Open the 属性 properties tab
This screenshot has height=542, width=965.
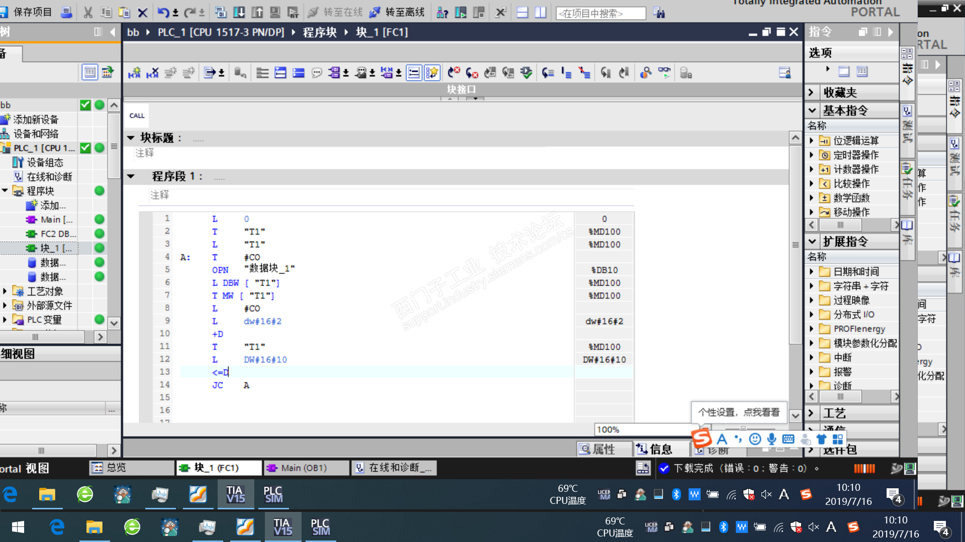coord(598,449)
